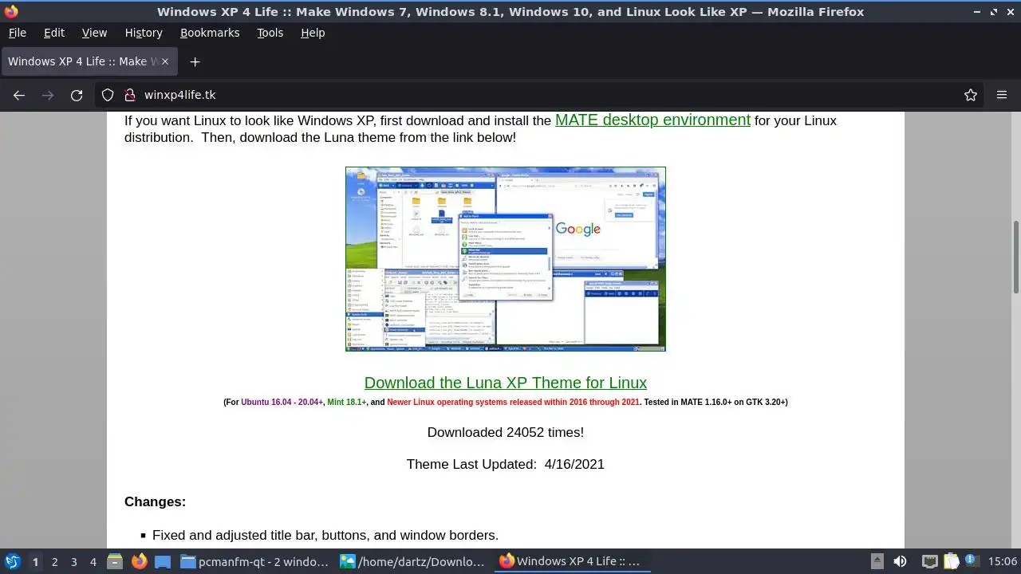Launch file manager from taskbar quicklaunch
Viewport: 1021px width, 574px height.
coord(115,561)
